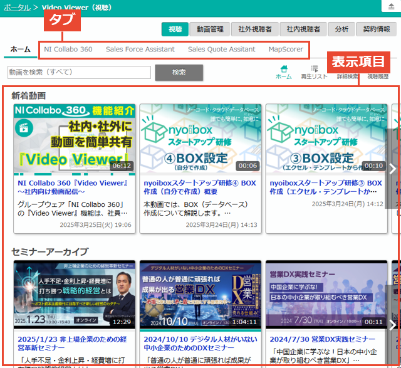Image resolution: width=401 pixels, height=368 pixels.
Task: Go to ポータル breadcrumb link
Action: coord(17,8)
